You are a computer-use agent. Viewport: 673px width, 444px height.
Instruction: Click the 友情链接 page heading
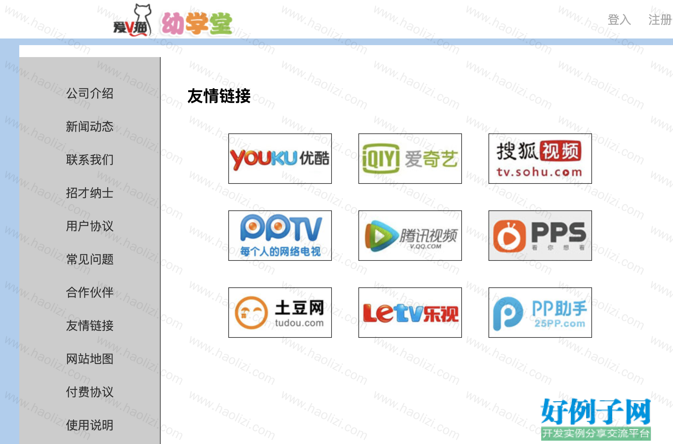pos(219,96)
